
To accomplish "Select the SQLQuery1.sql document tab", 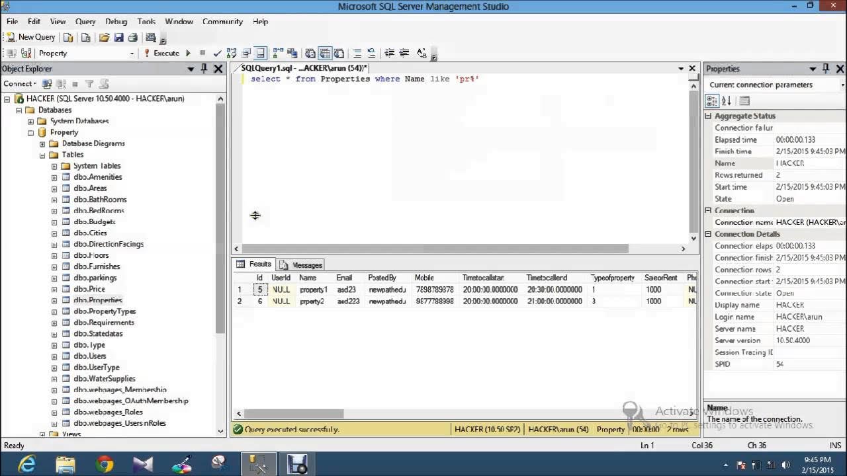I will (x=304, y=68).
